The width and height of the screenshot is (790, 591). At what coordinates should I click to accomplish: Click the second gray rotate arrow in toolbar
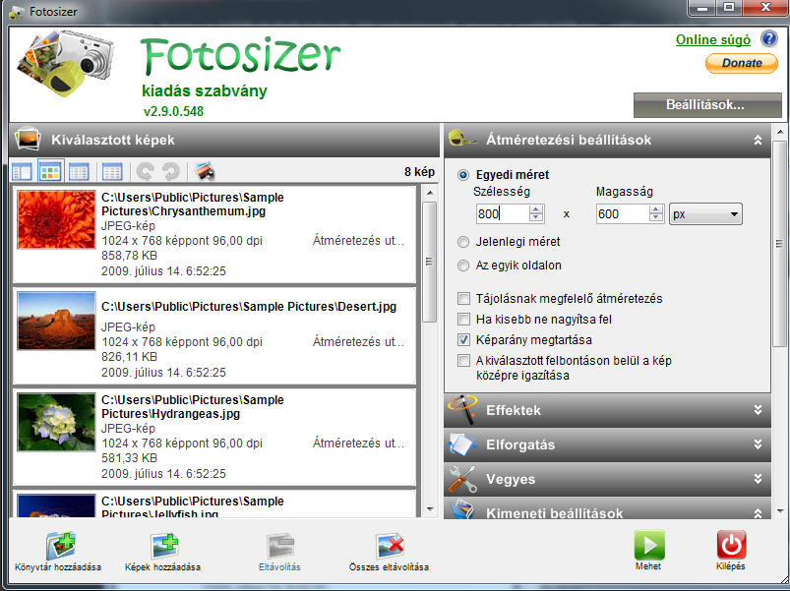171,172
